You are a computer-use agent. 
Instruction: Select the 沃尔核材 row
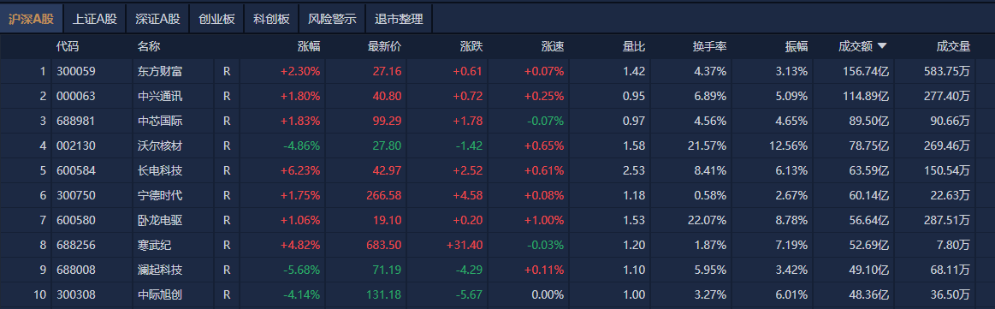[x=498, y=146]
